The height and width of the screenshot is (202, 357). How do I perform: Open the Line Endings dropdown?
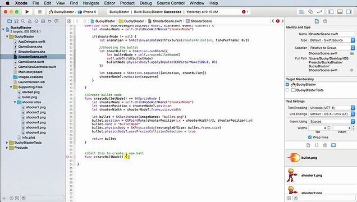[332, 114]
